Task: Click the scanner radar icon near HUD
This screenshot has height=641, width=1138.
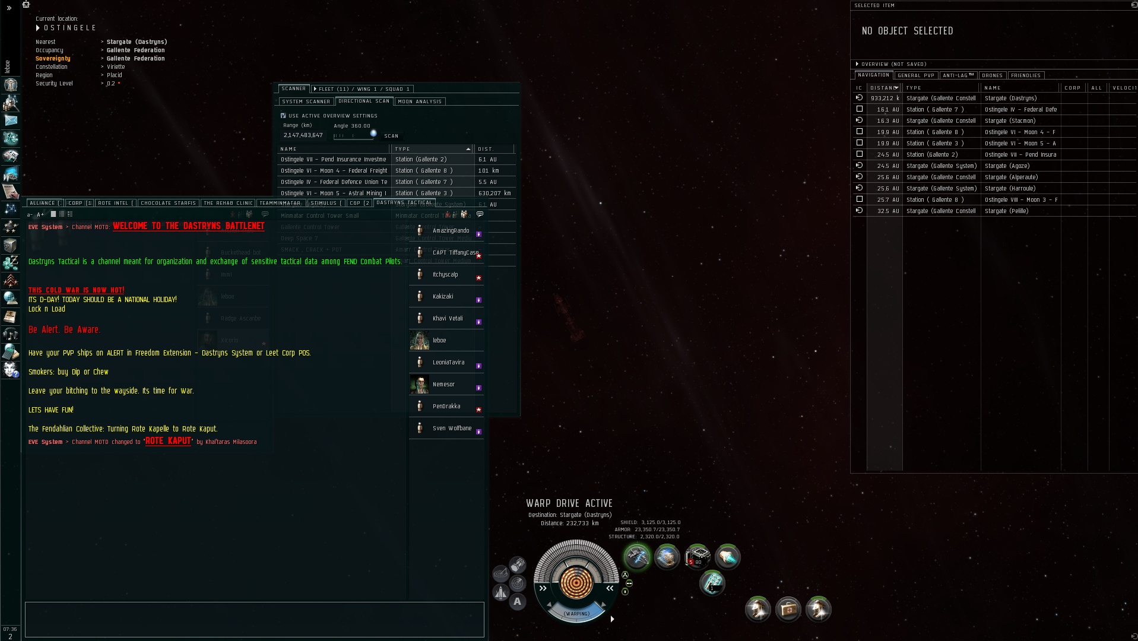Action: point(518,583)
